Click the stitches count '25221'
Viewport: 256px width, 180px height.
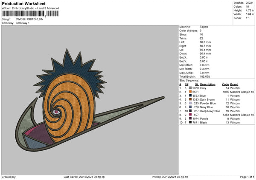tap(249, 3)
